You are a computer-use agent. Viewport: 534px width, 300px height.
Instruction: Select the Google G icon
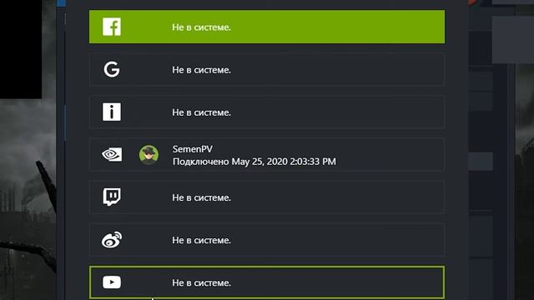[112, 69]
